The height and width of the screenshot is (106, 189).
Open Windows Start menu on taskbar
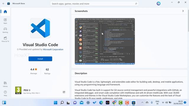click(x=56, y=103)
